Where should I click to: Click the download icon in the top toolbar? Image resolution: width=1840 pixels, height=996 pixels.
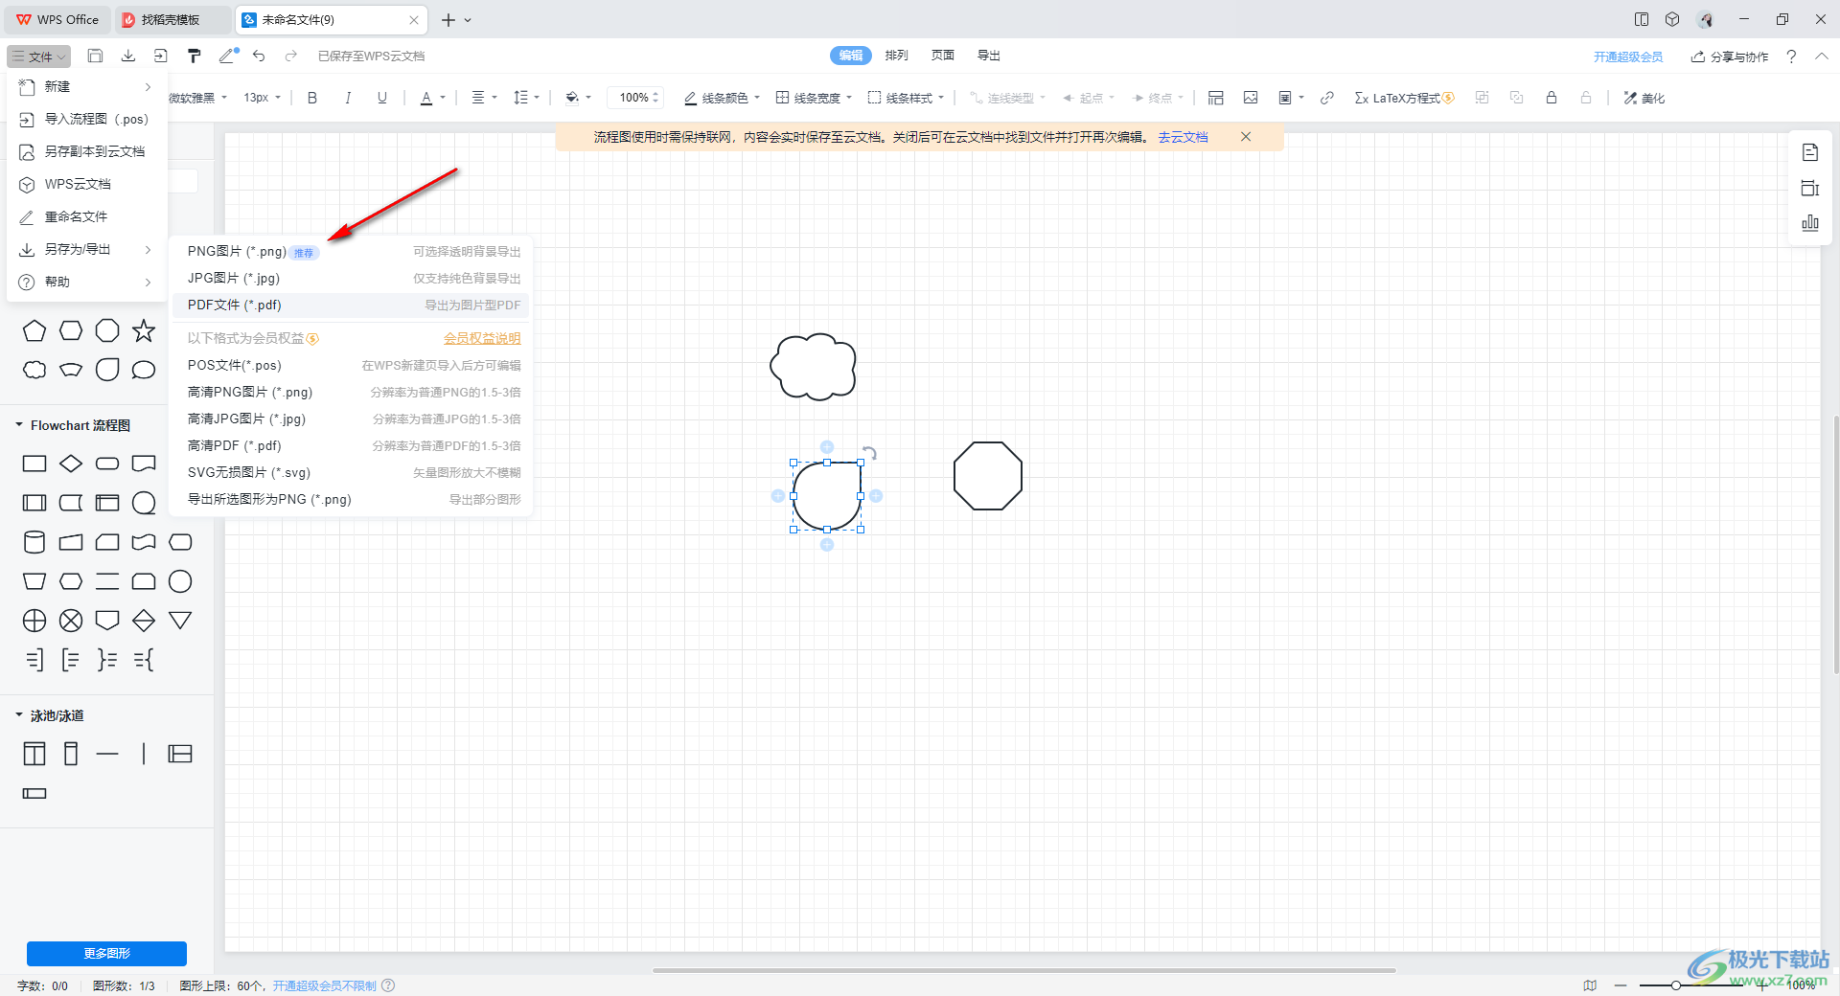[x=128, y=56]
